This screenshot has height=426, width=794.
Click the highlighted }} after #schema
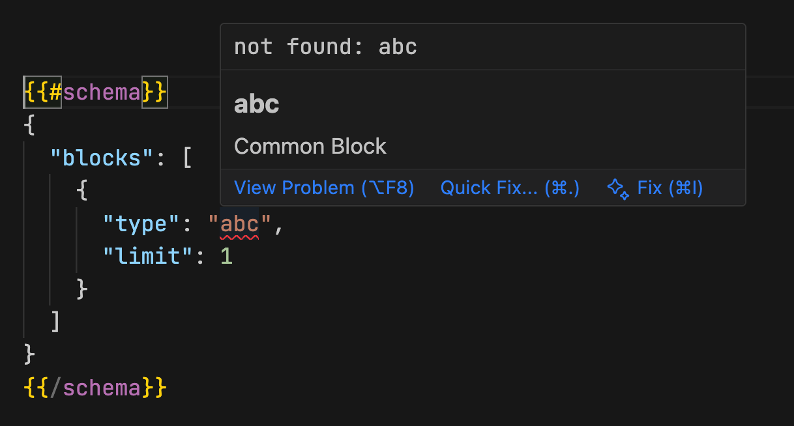154,92
